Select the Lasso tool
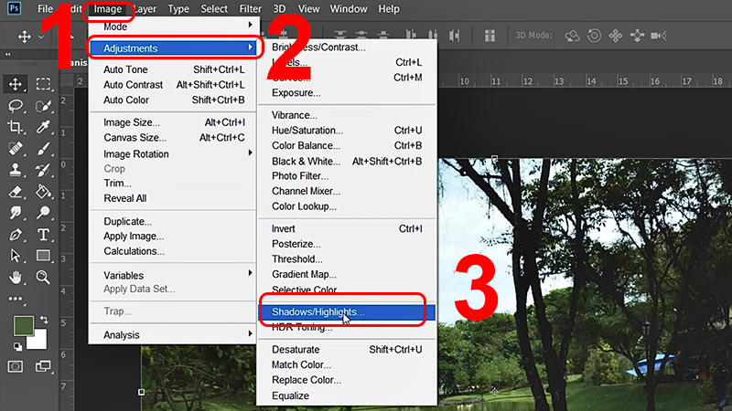 tap(16, 106)
